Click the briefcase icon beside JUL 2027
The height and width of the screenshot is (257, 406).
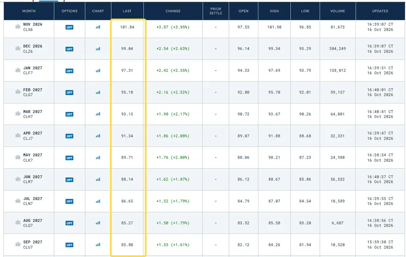tap(18, 201)
